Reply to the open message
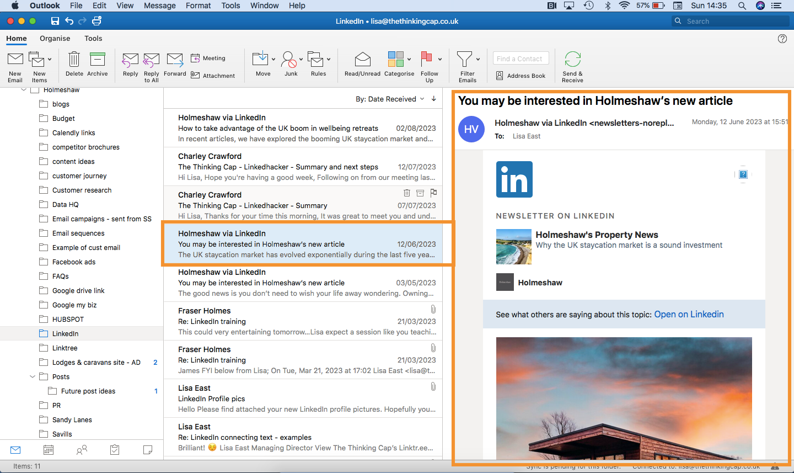Viewport: 794px width, 473px height. pos(130,65)
